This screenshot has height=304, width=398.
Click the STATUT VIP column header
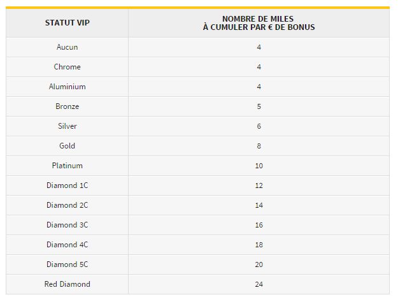click(x=68, y=23)
